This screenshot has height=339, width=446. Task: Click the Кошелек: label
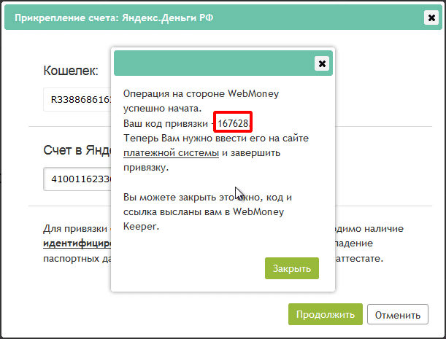coord(71,71)
